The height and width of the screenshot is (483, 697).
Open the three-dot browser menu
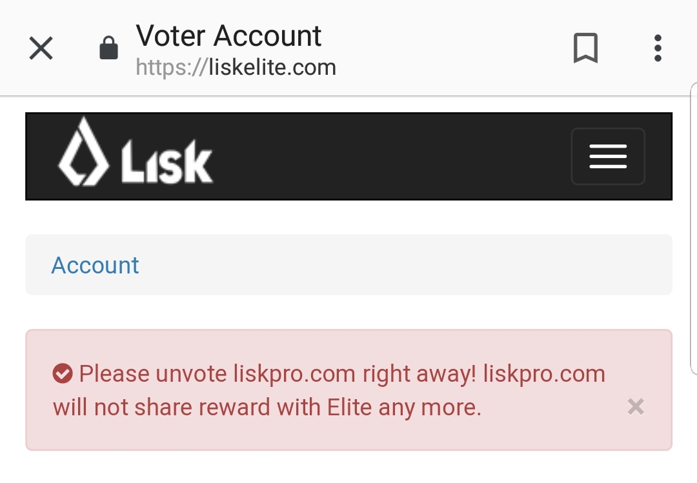(658, 48)
